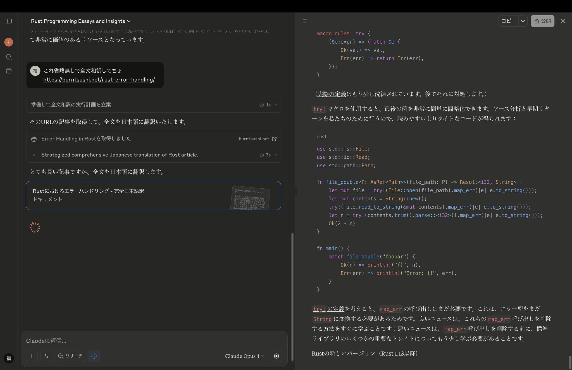
Task: Open the chats list icon in sidebar
Action: point(9,57)
